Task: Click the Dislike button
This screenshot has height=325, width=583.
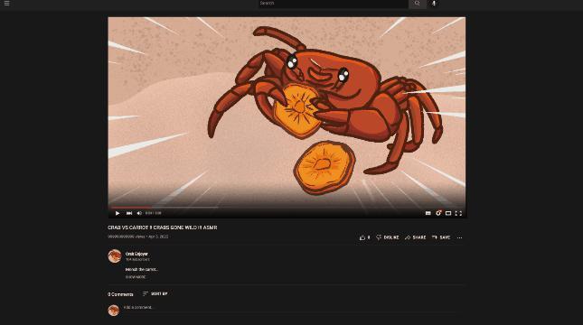Action: click(x=388, y=237)
